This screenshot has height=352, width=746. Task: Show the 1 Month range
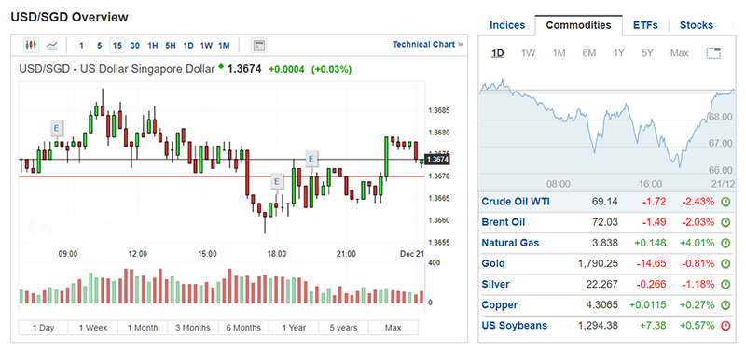point(144,328)
